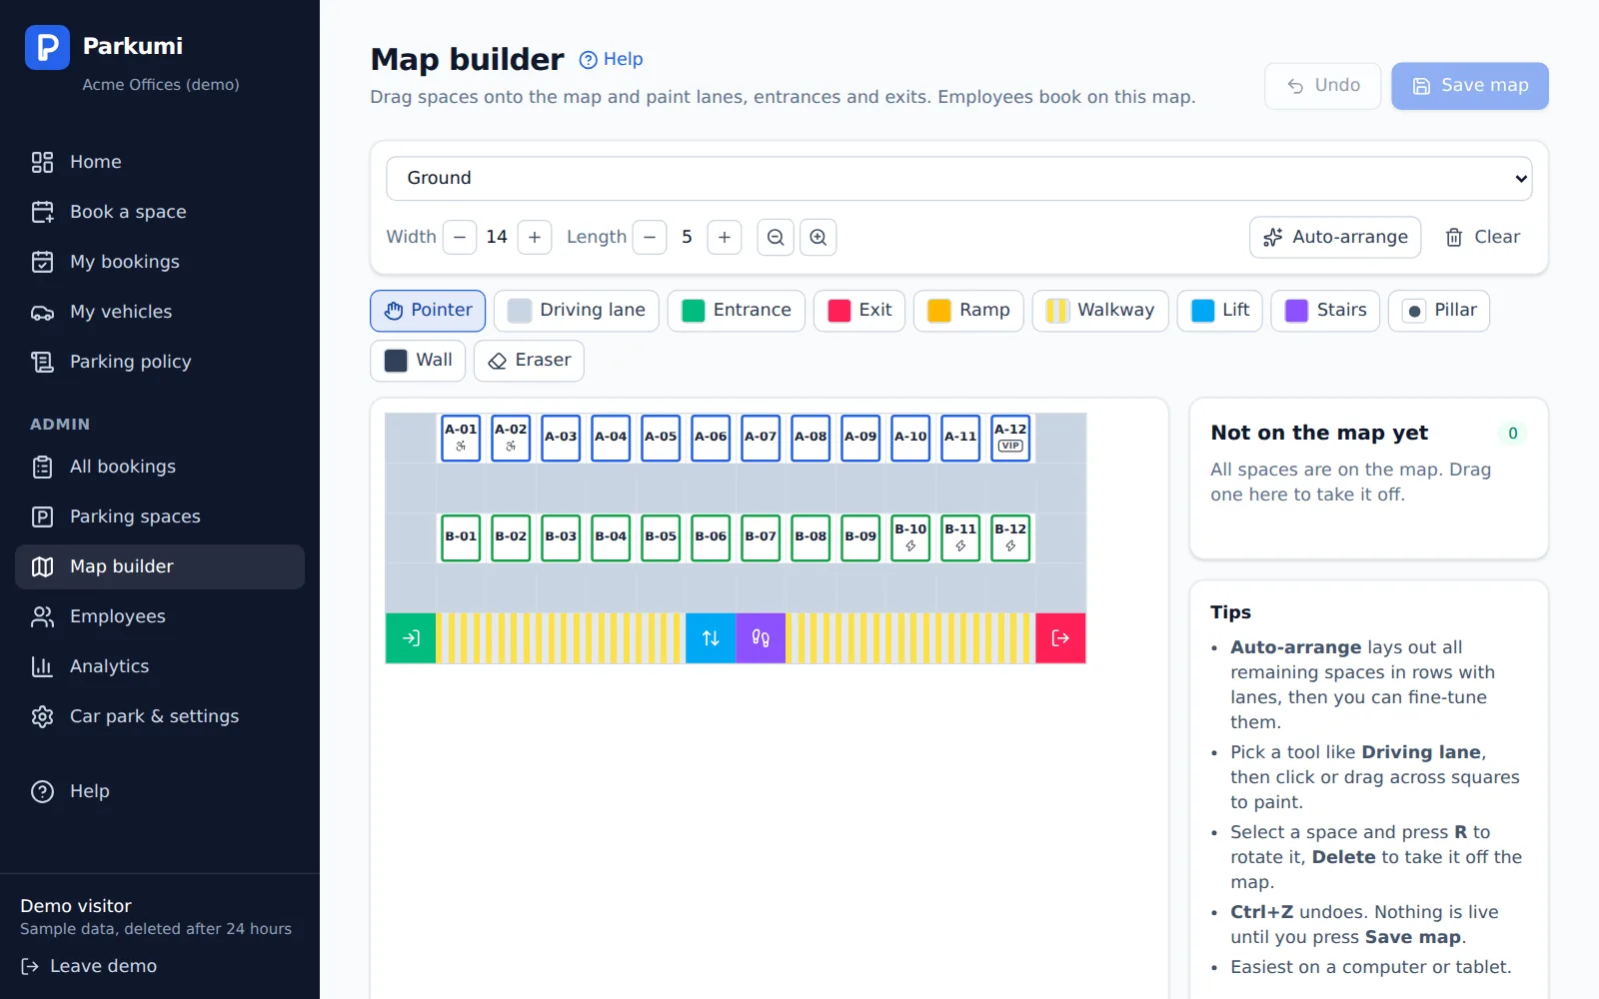
Task: Activate the Eraser tool
Action: click(529, 361)
